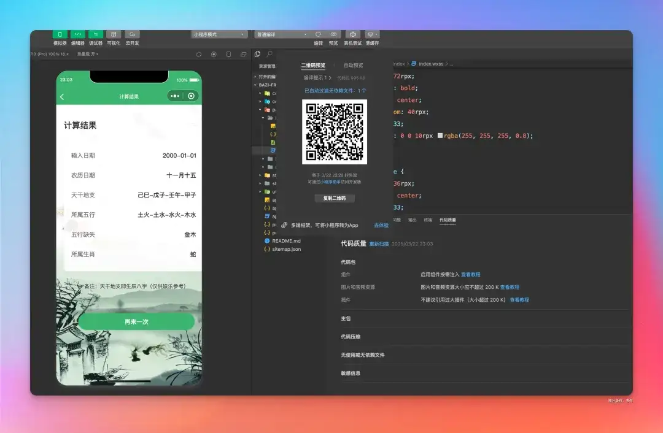The width and height of the screenshot is (663, 433).
Task: Switch to the 代码质量 tab
Action: 448,220
